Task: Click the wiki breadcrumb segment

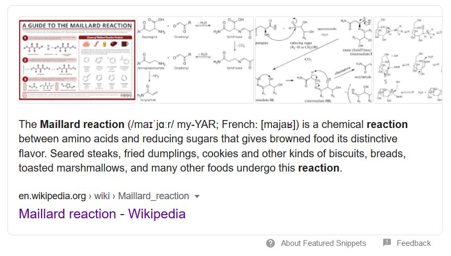Action: (102, 196)
